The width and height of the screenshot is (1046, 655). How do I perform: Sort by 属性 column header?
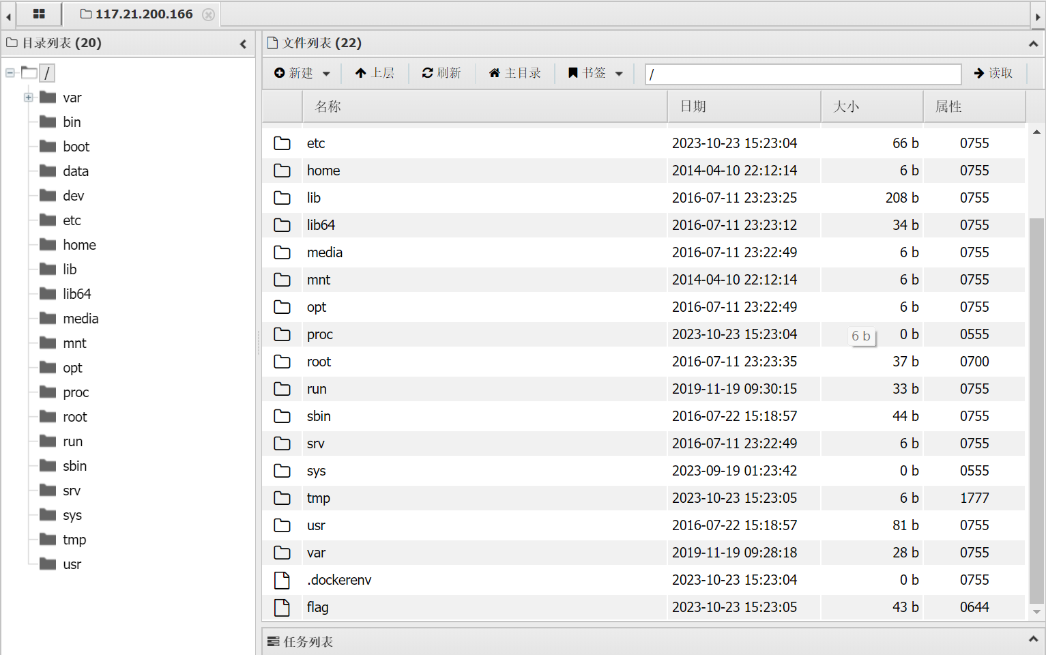coord(974,106)
